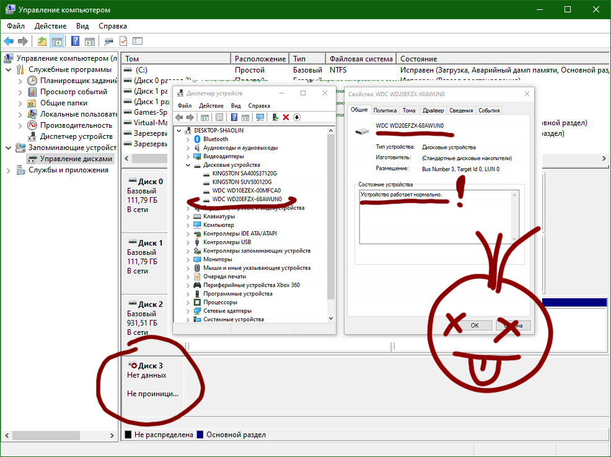This screenshot has width=611, height=457.
Task: Click the Диск 3 uninitialized disk label
Action: (x=151, y=366)
